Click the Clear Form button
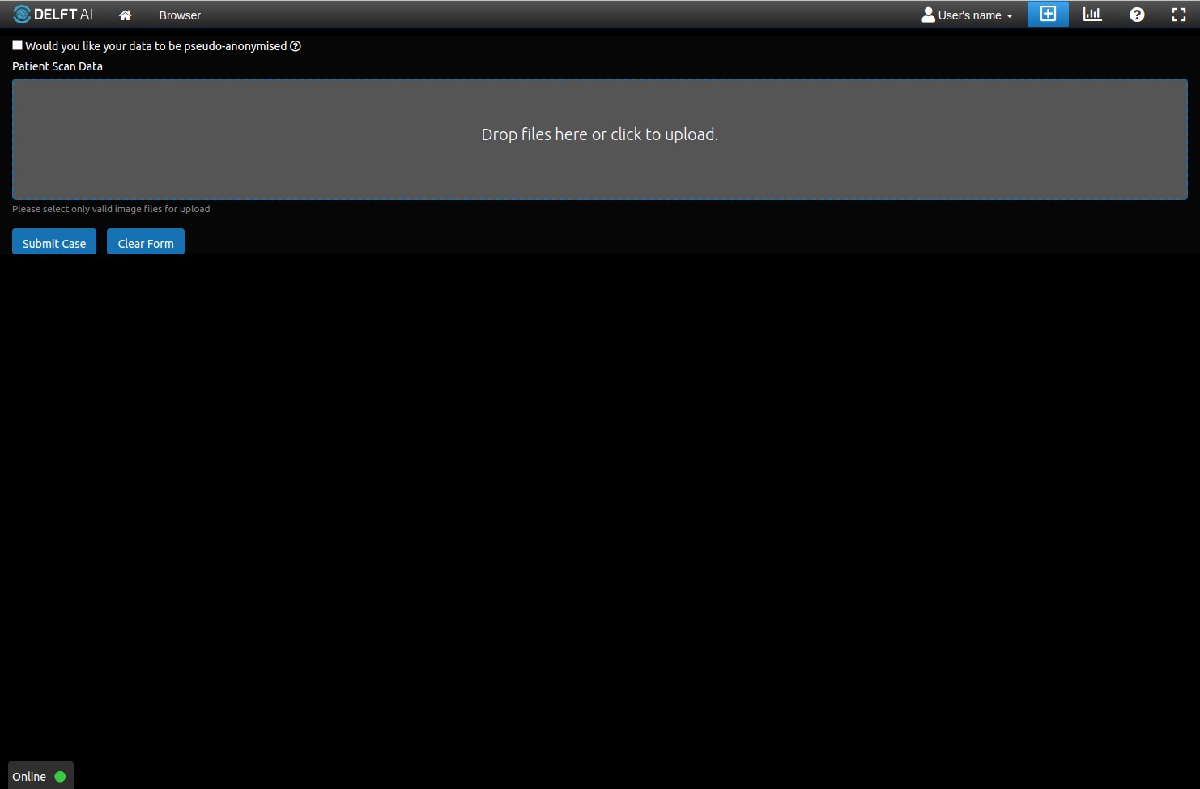This screenshot has height=789, width=1200. tap(146, 241)
